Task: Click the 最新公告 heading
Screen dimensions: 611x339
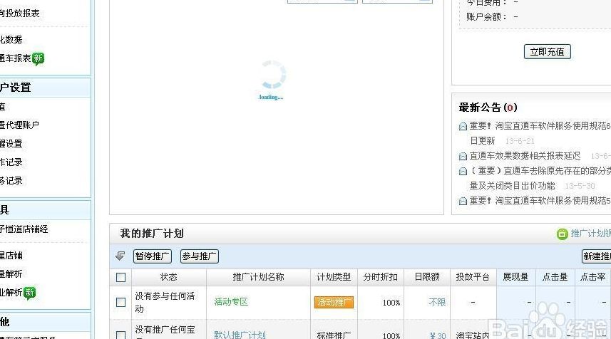Action: coord(488,108)
